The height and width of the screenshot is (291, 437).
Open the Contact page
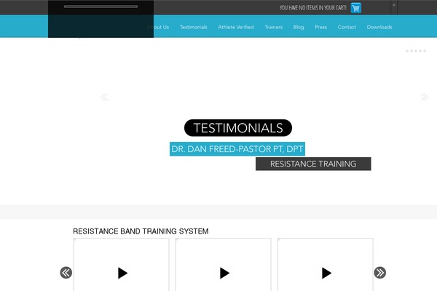pyautogui.click(x=347, y=27)
